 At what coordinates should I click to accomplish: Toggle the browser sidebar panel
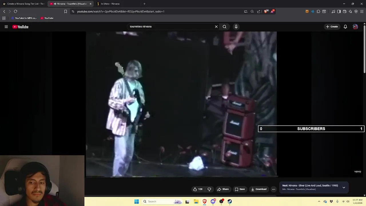(x=339, y=11)
